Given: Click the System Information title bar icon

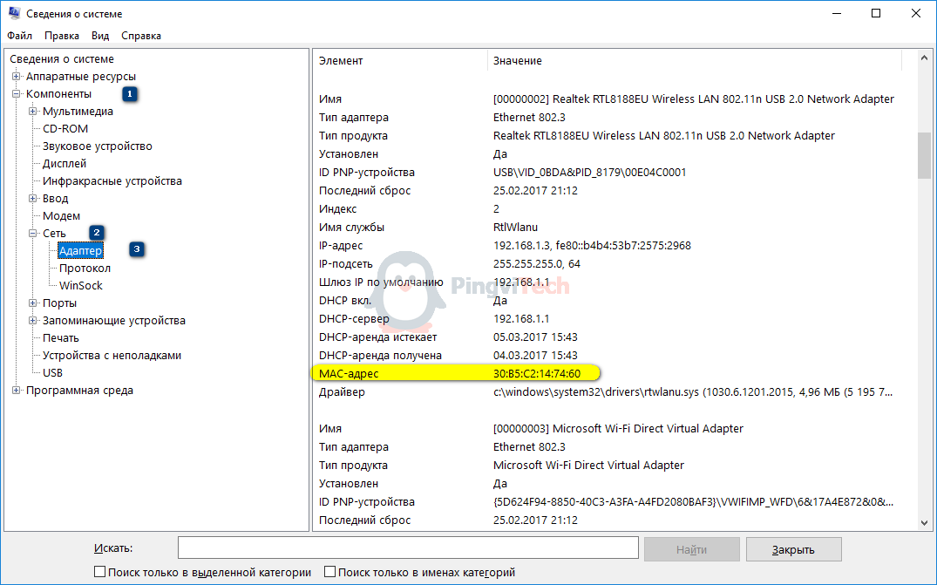Looking at the screenshot, I should point(14,14).
